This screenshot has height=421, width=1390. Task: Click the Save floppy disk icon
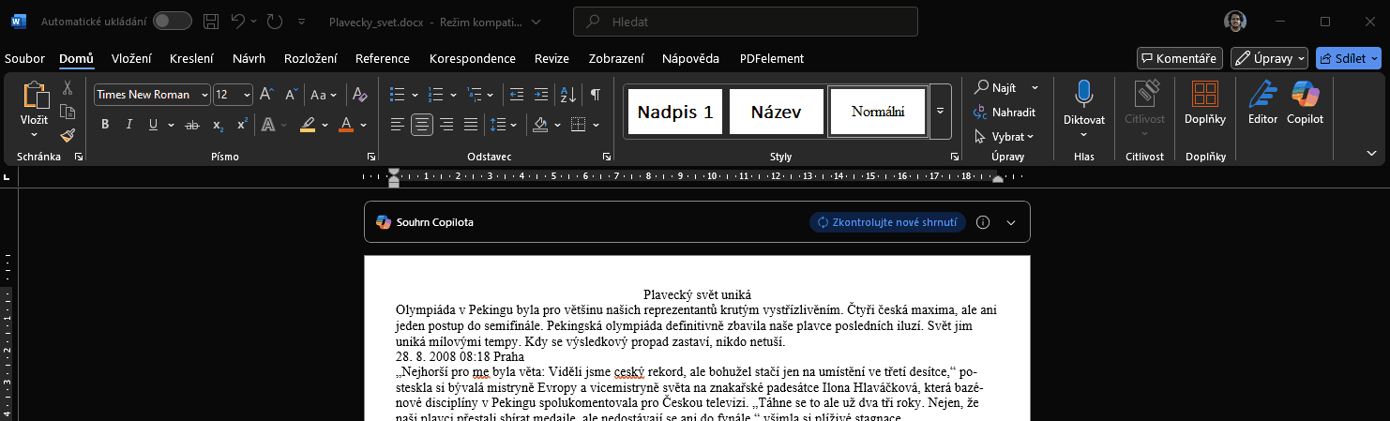(211, 22)
